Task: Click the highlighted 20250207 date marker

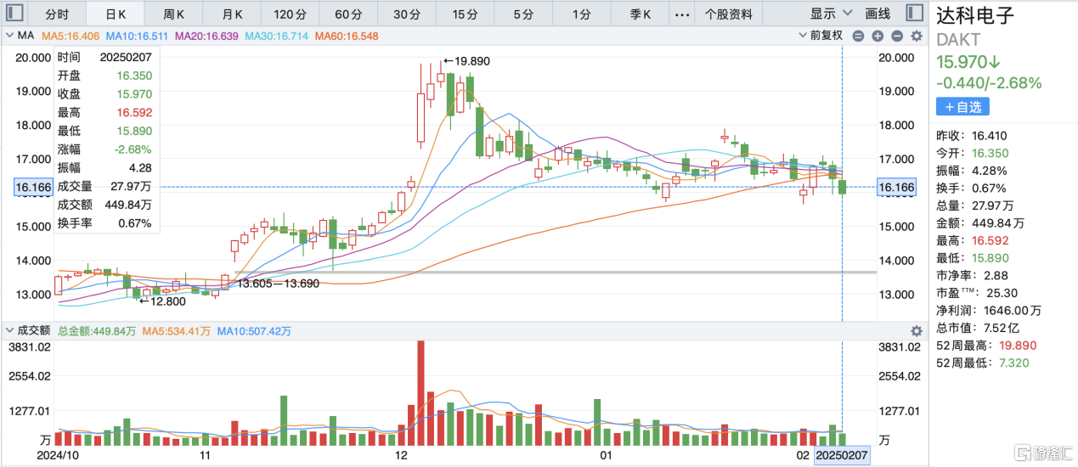Action: click(841, 456)
